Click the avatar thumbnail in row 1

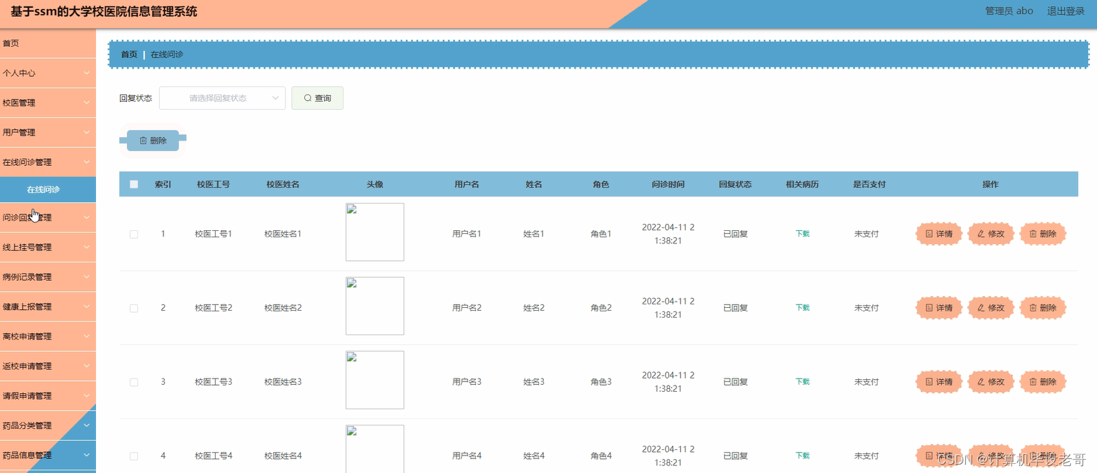point(375,232)
